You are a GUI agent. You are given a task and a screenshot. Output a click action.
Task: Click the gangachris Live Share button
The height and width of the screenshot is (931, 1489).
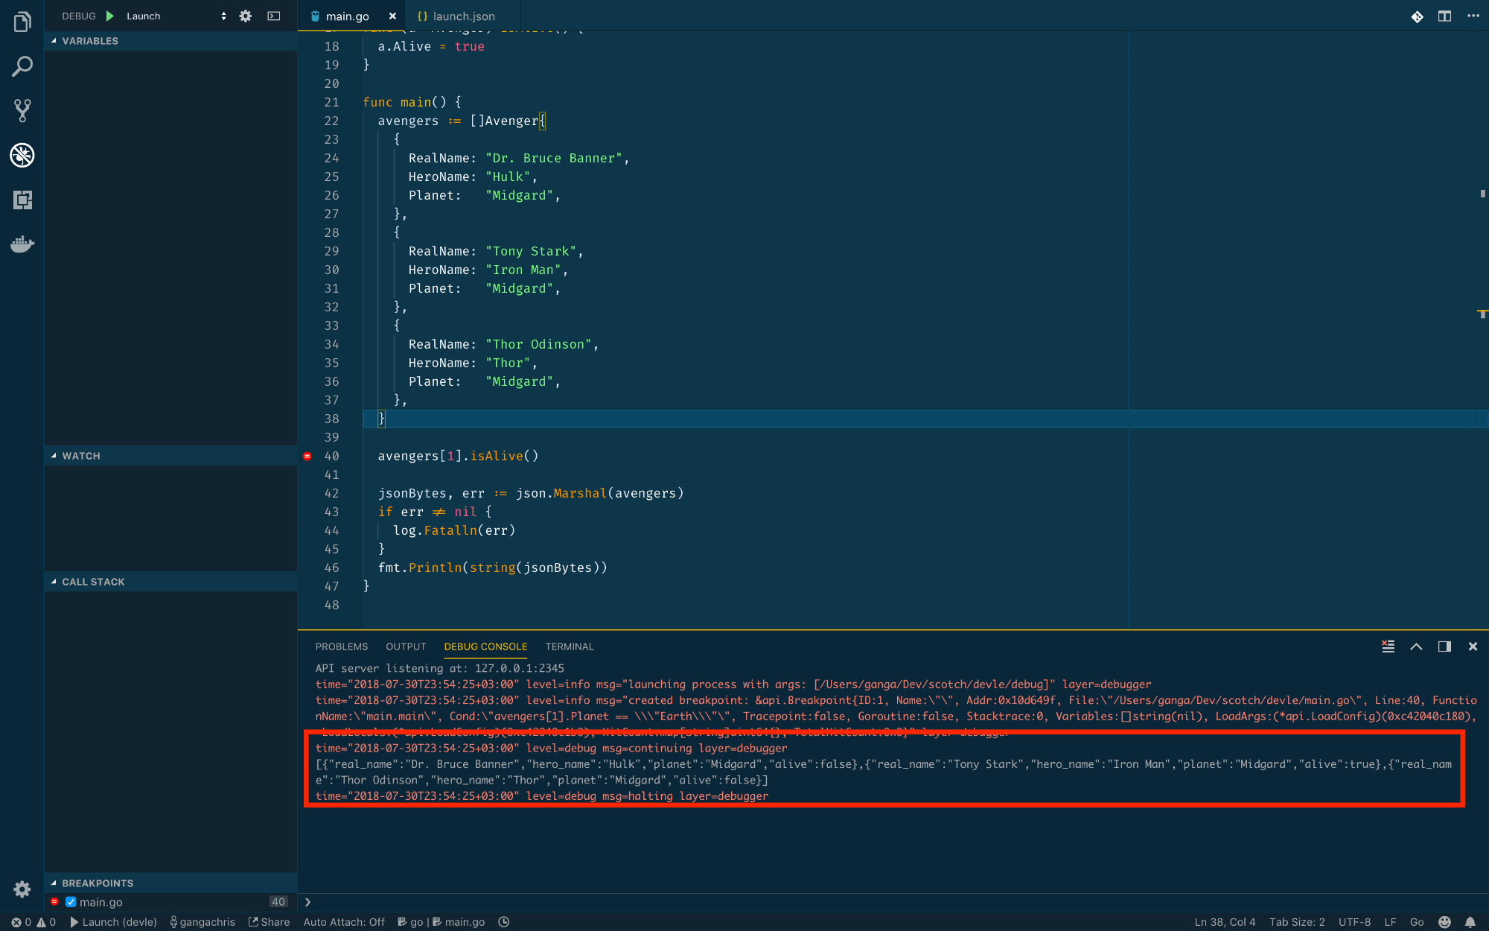(x=203, y=921)
